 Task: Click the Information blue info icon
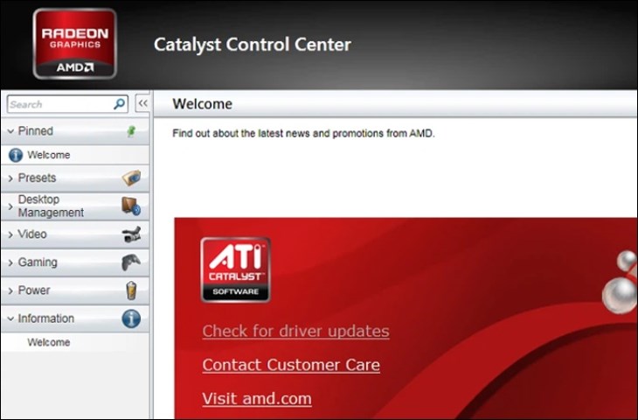(131, 318)
